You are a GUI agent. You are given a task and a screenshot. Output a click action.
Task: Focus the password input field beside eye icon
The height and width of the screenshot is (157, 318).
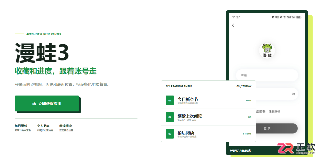pyautogui.click(x=277, y=94)
